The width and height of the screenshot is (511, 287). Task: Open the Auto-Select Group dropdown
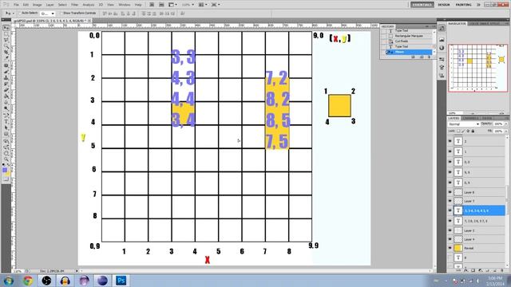tap(48, 14)
